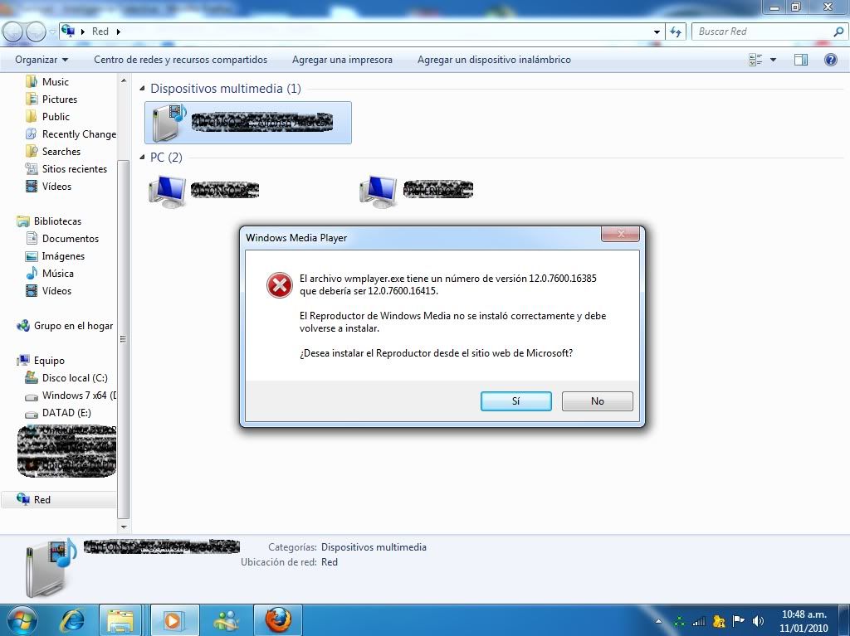Click the Forward navigation arrow in Explorer
The height and width of the screenshot is (636, 850).
tap(36, 32)
